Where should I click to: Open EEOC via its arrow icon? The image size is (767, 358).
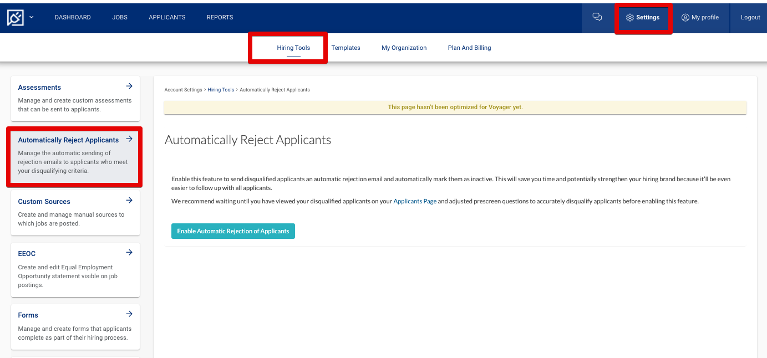pyautogui.click(x=129, y=252)
